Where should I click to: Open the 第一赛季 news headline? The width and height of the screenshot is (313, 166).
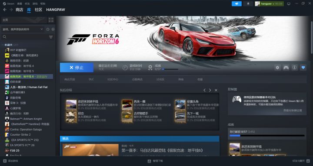[x=162, y=150]
